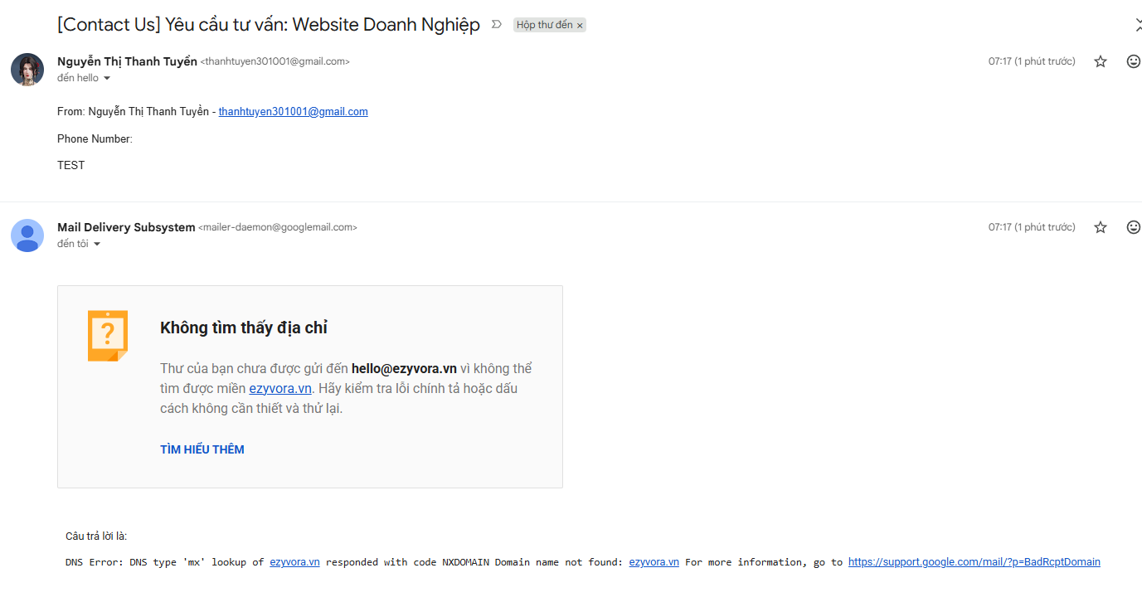Click the orange question-mark note icon

(x=108, y=336)
